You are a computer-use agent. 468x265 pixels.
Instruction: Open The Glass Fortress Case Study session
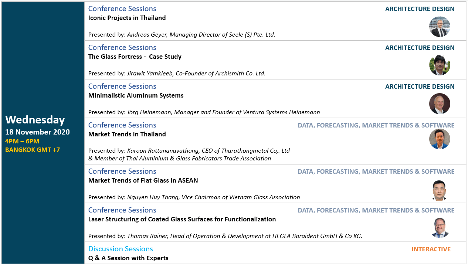tap(135, 57)
